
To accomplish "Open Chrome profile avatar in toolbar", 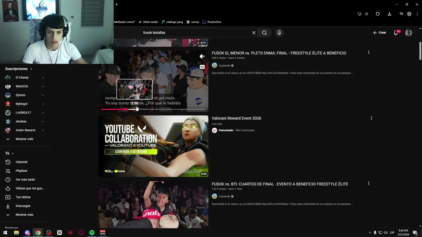I will (x=409, y=14).
